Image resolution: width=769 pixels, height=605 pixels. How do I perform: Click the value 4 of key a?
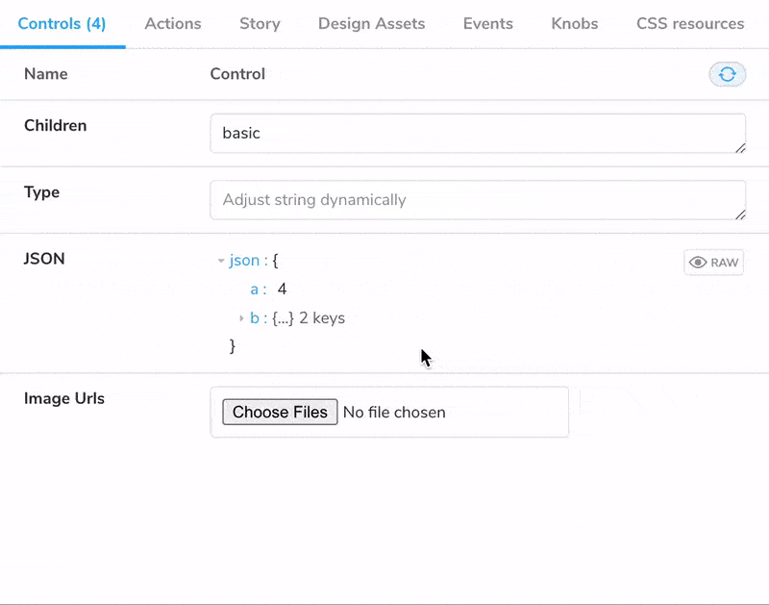282,289
